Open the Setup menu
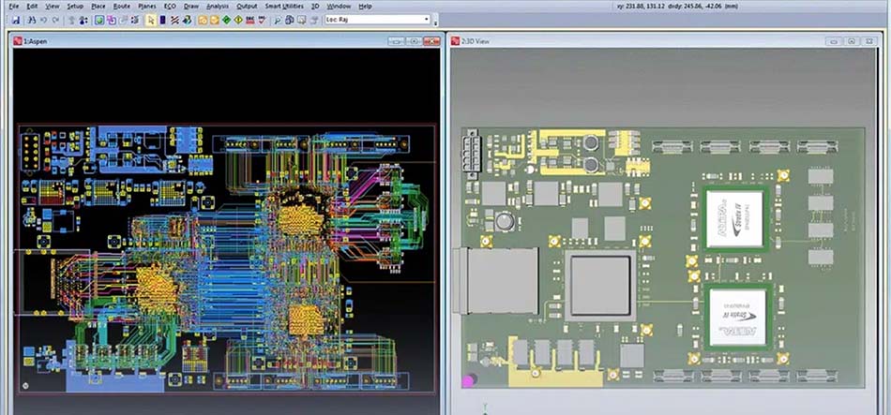891x415 pixels. click(x=75, y=7)
